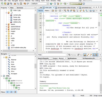Click the Last Edit icon in editor toolbar
This screenshot has height=97, width=102.
[x=53, y=11]
